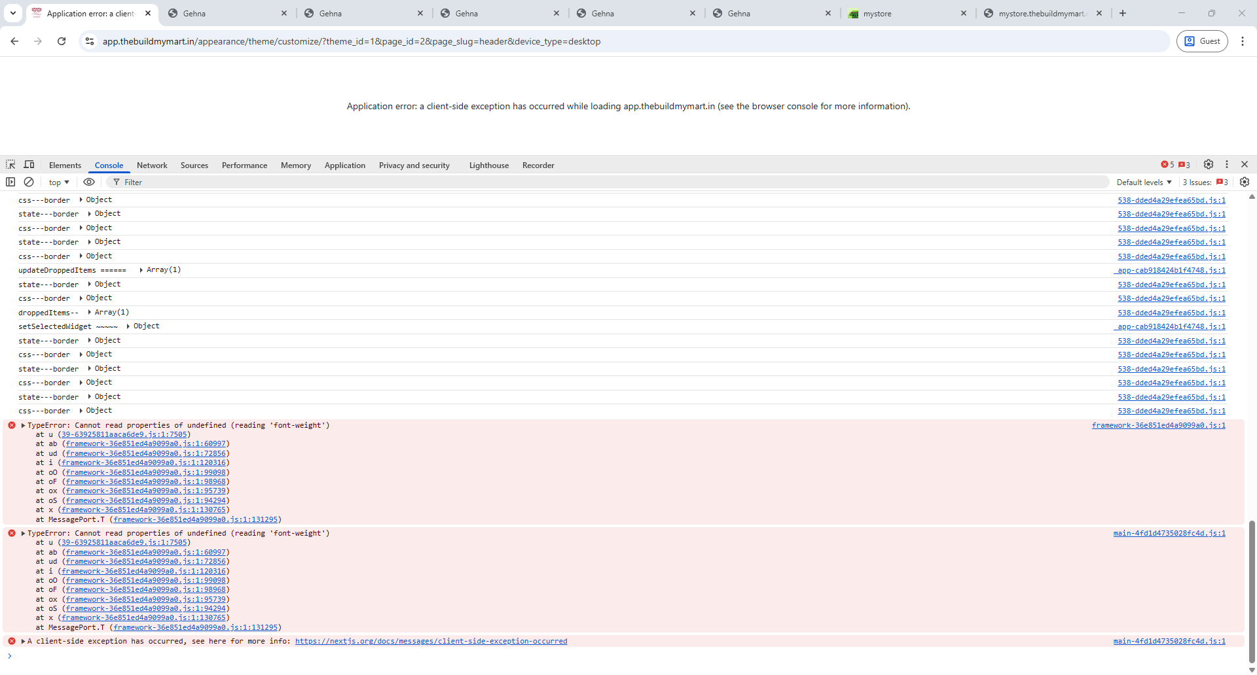Open the Lighthouse tab
The width and height of the screenshot is (1257, 675).
[489, 165]
